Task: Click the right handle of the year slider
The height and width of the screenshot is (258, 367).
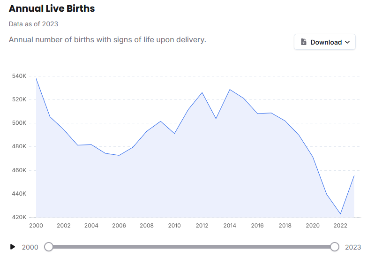Action: coord(335,247)
